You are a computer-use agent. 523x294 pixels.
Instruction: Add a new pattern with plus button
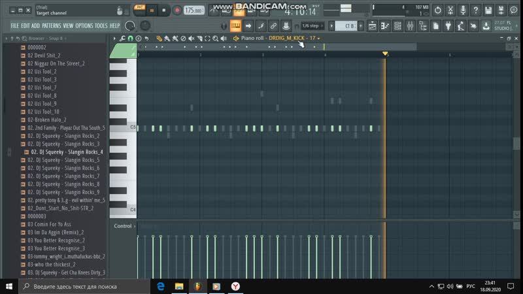[361, 25]
